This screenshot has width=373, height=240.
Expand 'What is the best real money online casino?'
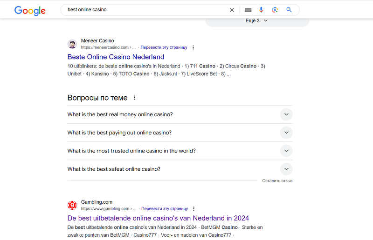[180, 114]
